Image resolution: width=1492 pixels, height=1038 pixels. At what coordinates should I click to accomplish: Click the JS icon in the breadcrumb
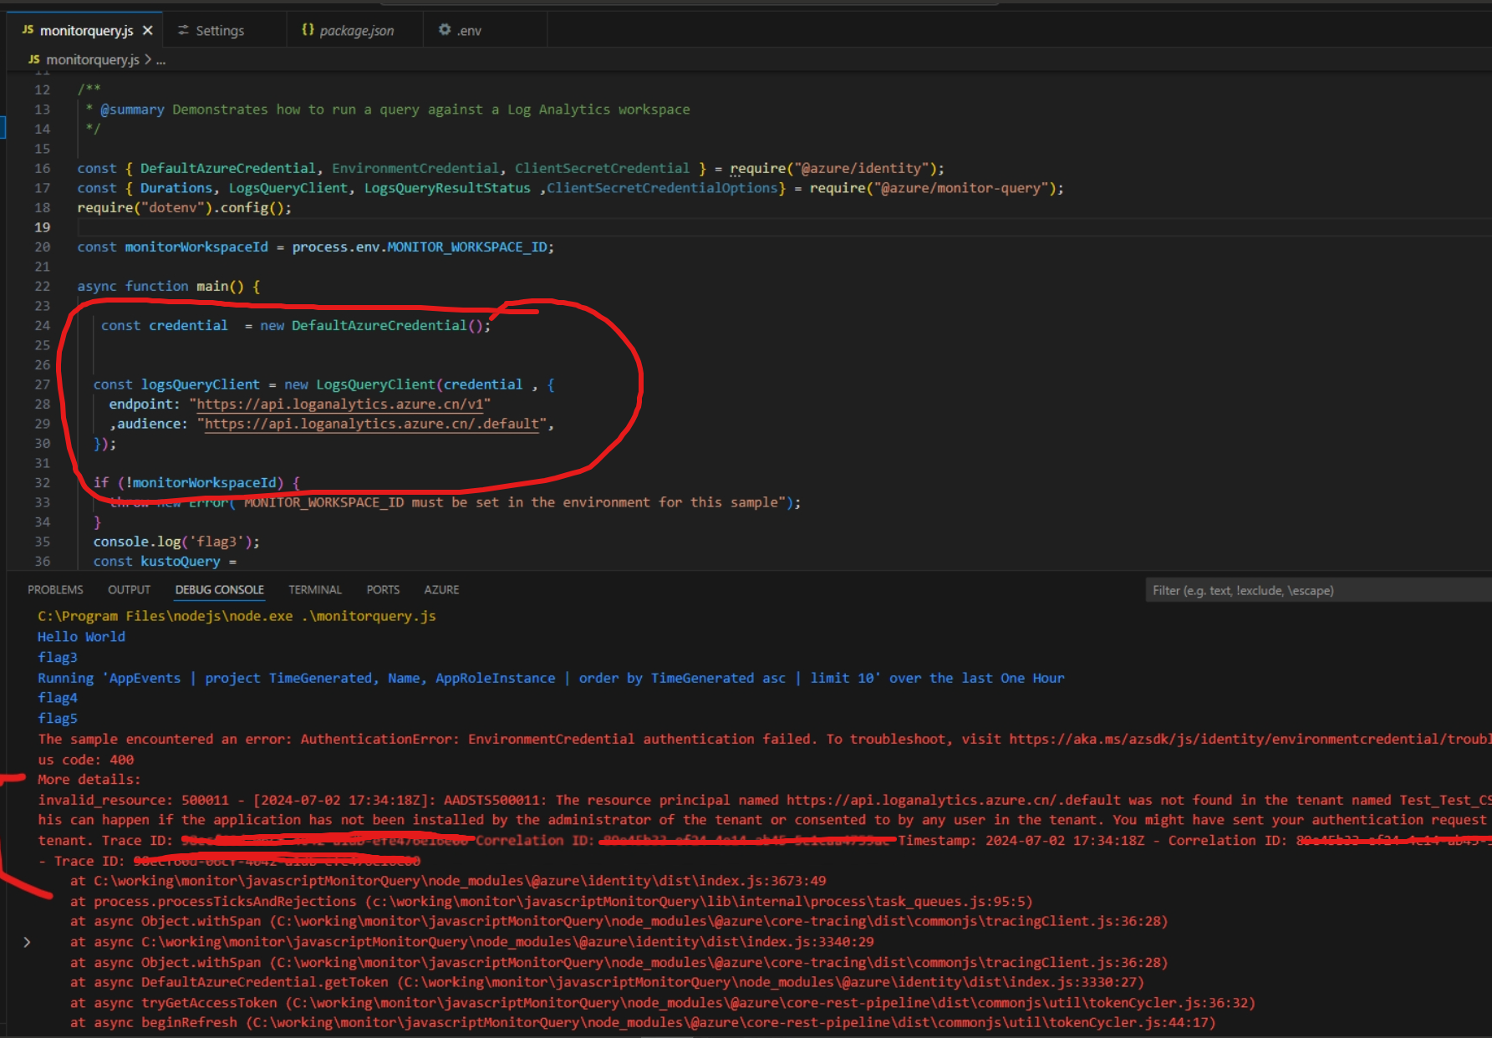coord(33,59)
